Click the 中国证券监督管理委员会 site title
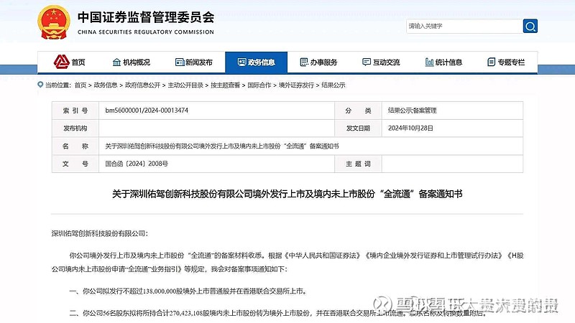 pos(146,17)
